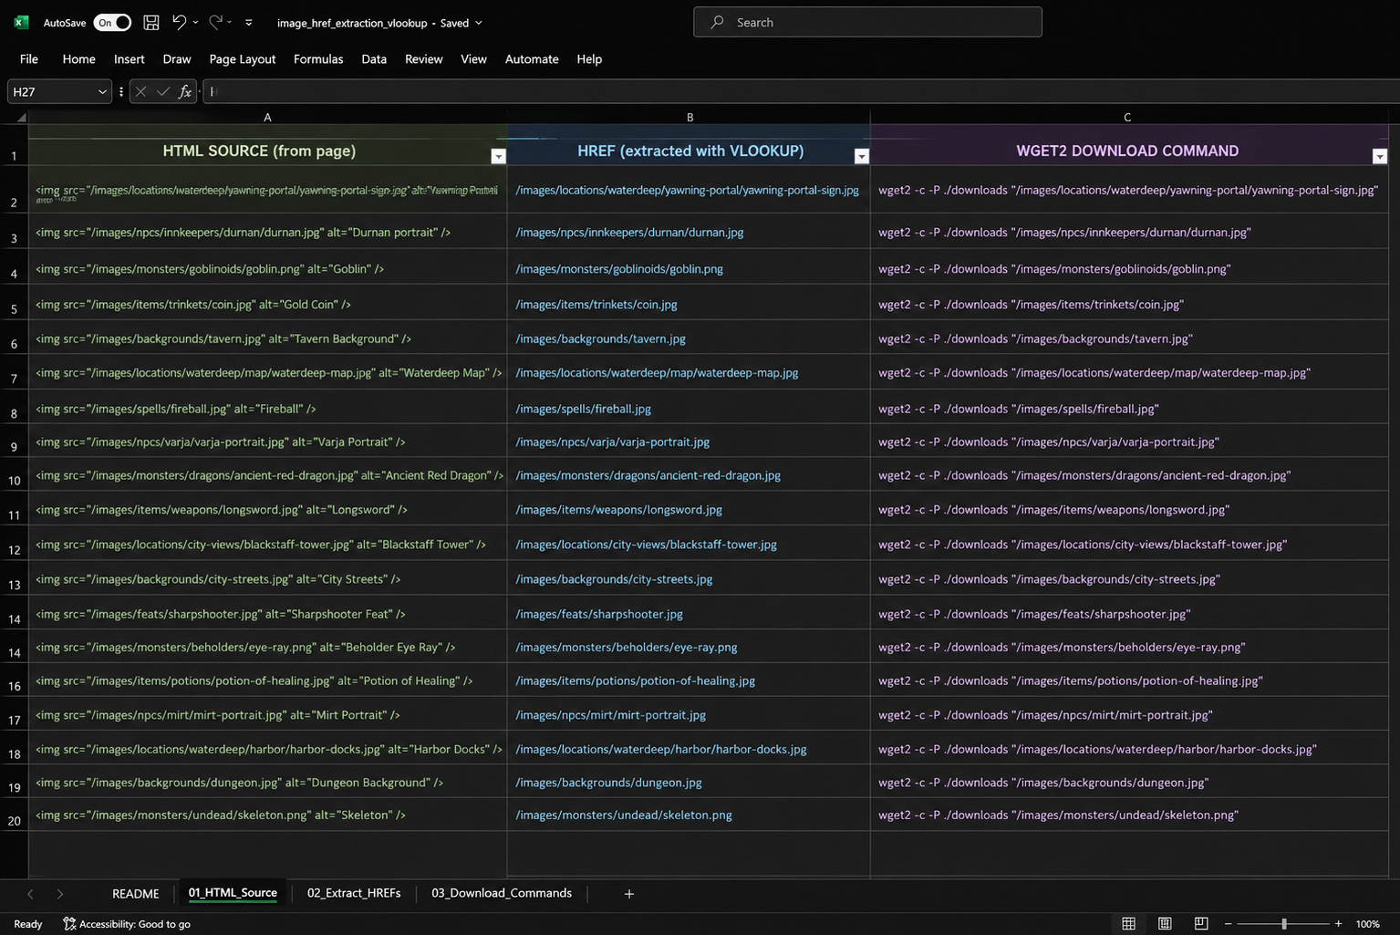This screenshot has height=935, width=1400.
Task: Select the HREF cell /images/monsters/goblinoids/goblin.png
Action: pos(689,268)
